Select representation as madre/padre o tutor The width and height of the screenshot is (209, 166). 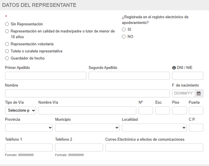[x=7, y=31]
